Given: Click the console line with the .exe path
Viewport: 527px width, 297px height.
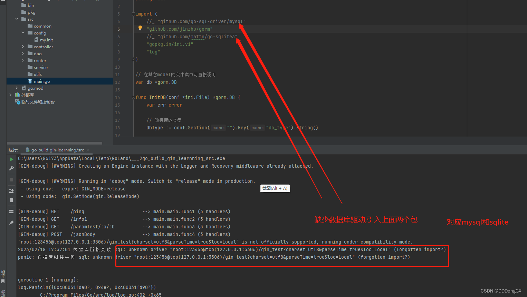Looking at the screenshot, I should [x=122, y=158].
